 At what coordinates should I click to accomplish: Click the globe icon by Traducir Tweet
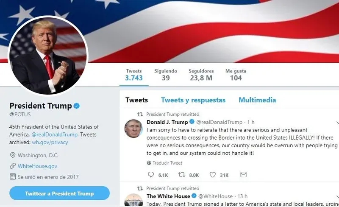pyautogui.click(x=149, y=163)
